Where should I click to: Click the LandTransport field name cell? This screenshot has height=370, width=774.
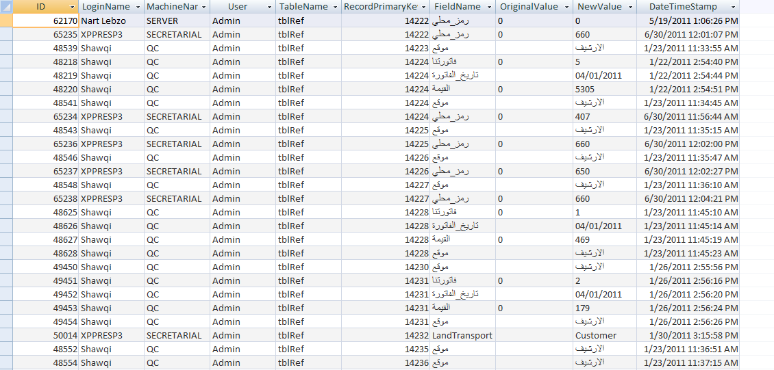point(462,335)
